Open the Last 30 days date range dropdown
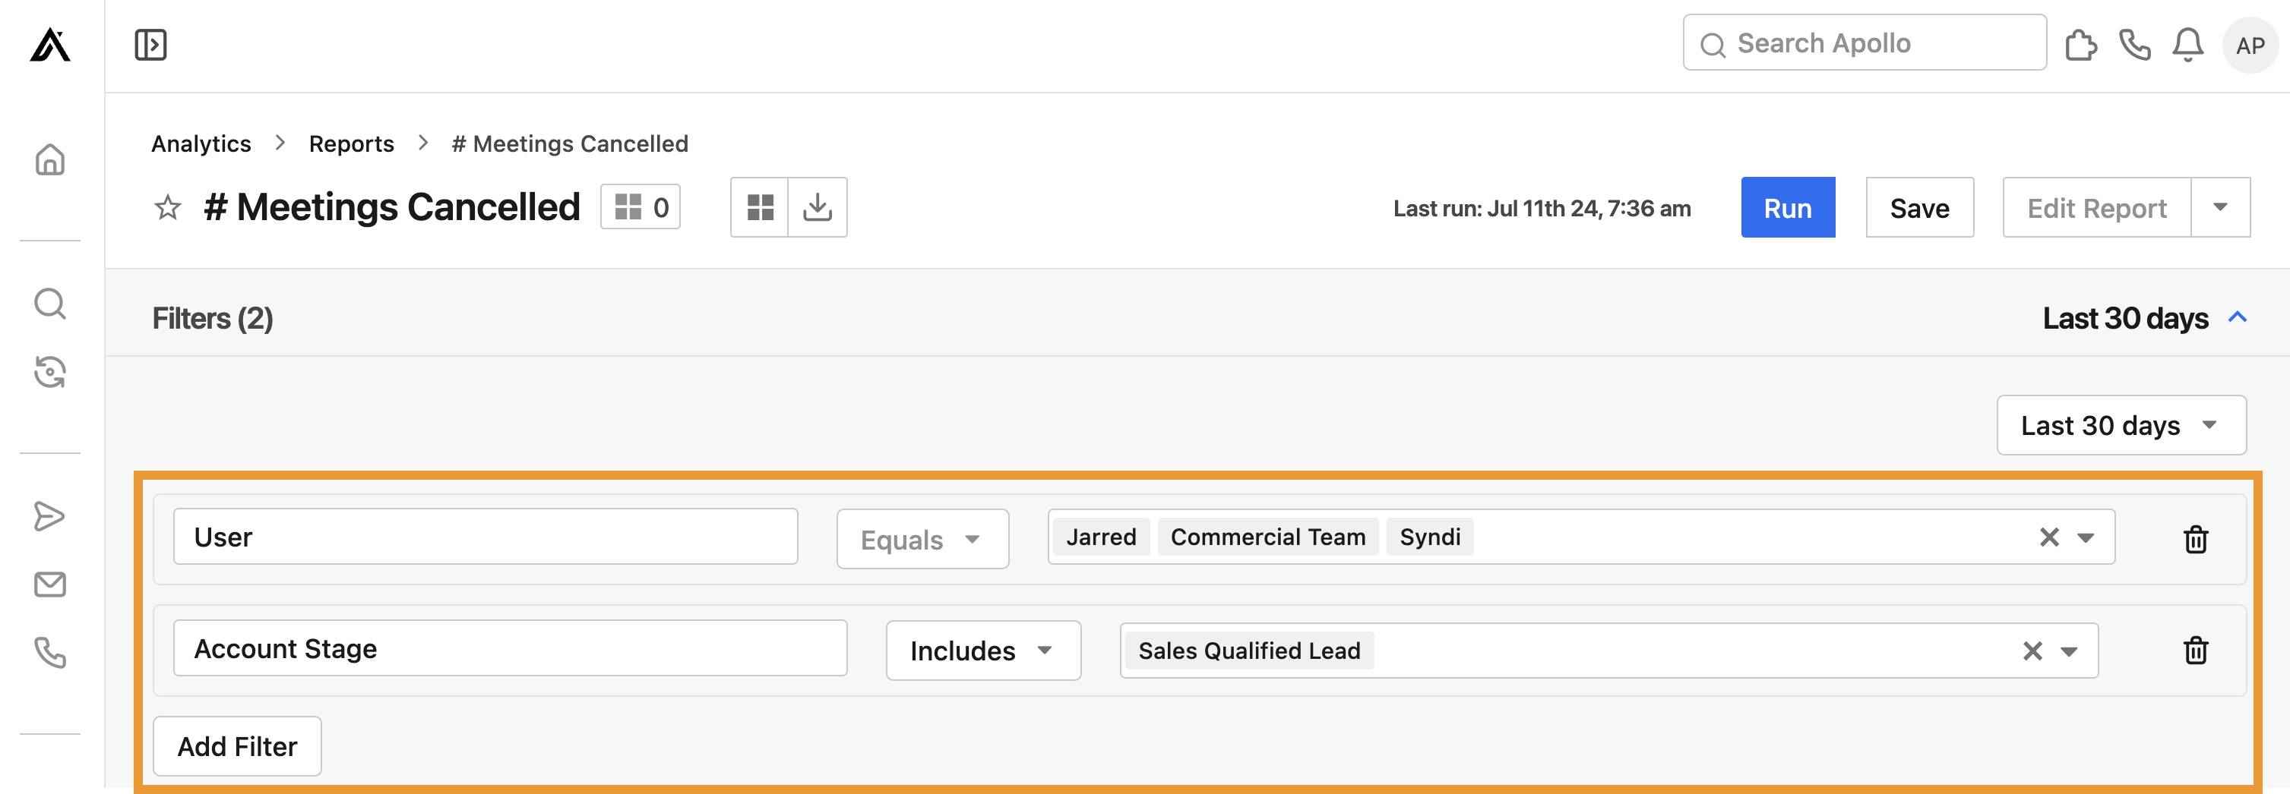The width and height of the screenshot is (2290, 794). click(2121, 425)
